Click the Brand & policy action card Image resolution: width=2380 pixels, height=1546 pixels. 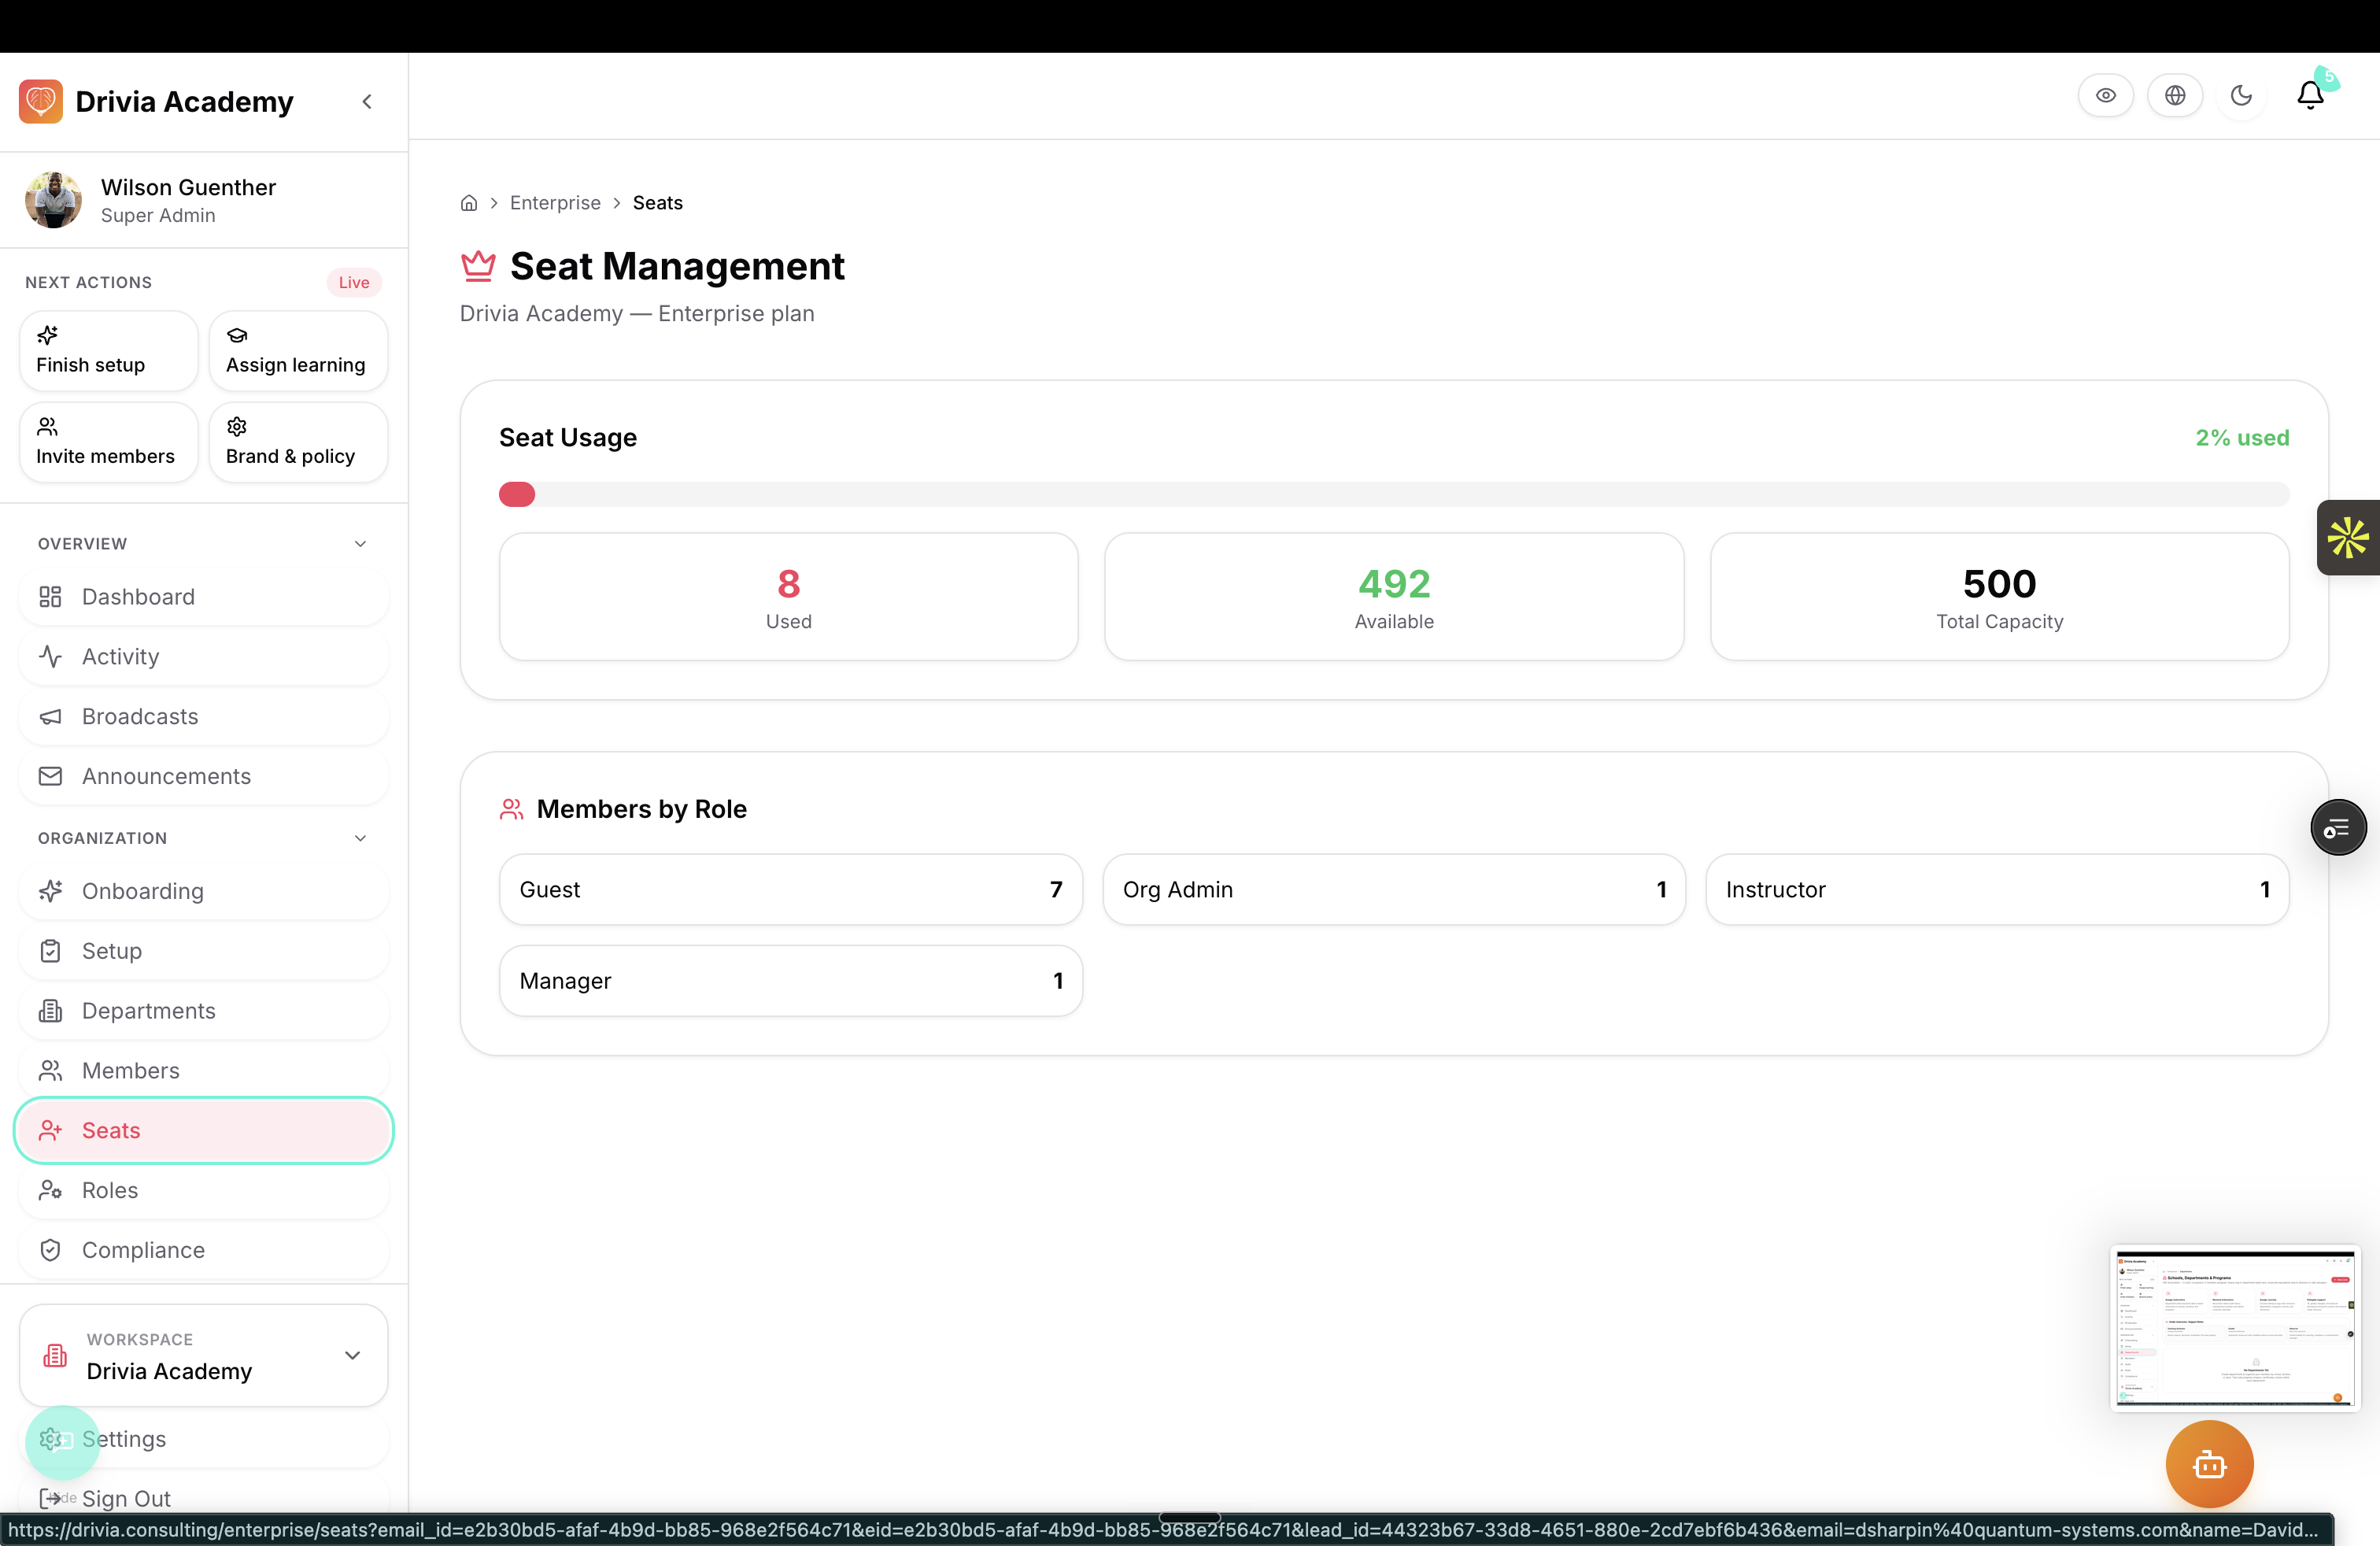click(x=298, y=442)
